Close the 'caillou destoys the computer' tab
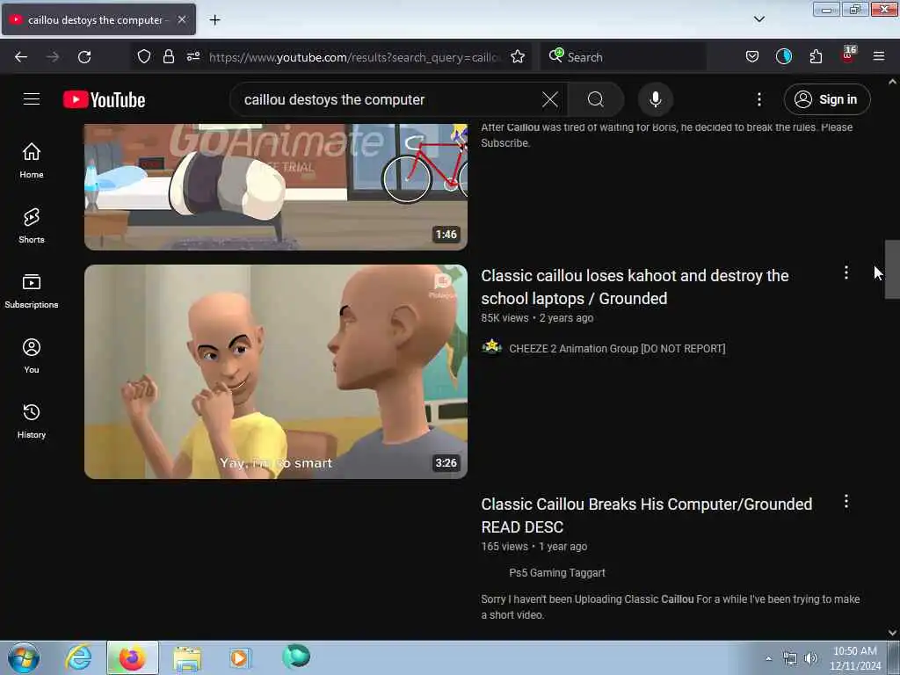 (x=181, y=19)
